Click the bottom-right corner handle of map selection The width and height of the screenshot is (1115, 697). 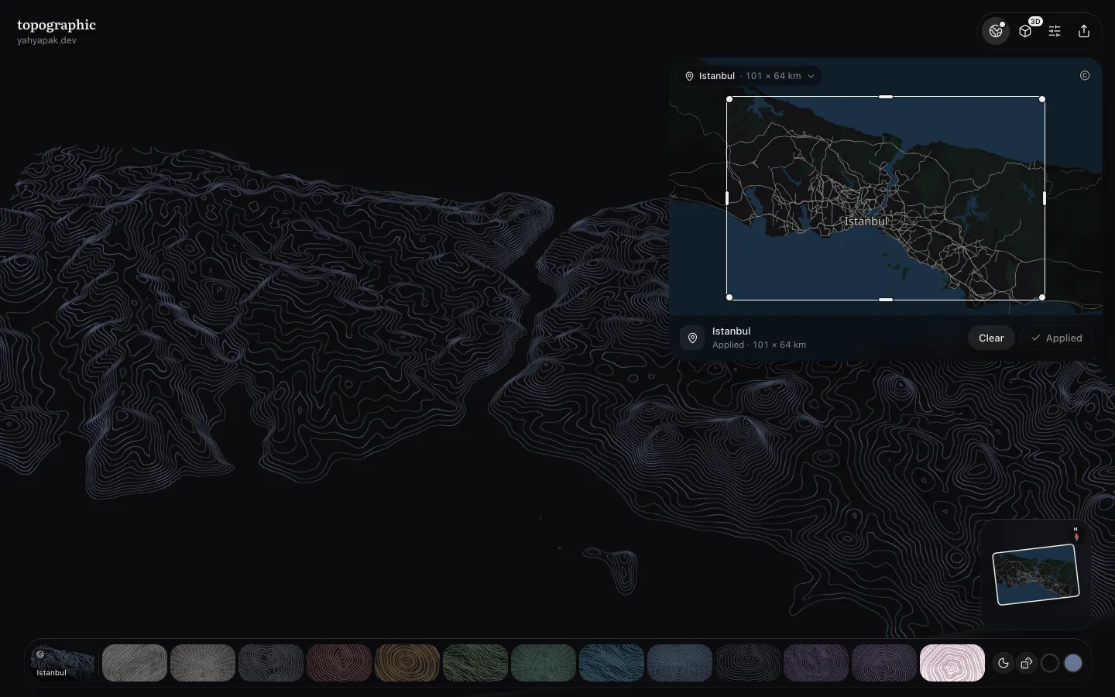[x=1042, y=297]
